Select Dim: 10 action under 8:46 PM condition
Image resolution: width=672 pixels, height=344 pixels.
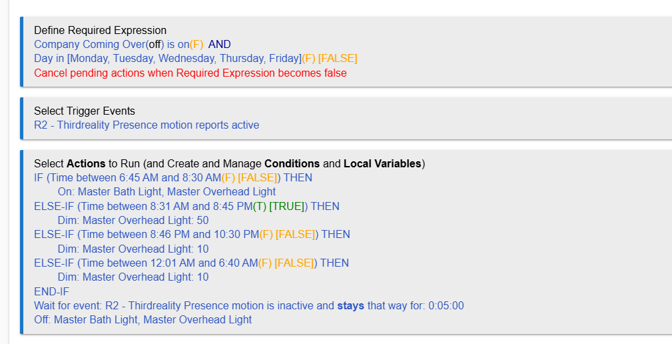(133, 249)
